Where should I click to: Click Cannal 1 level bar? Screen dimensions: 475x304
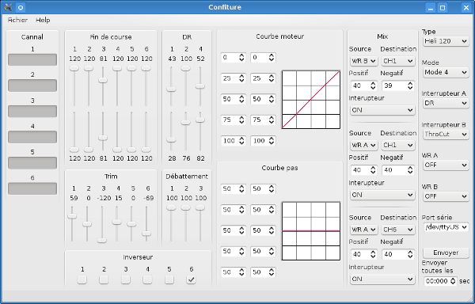[32, 59]
